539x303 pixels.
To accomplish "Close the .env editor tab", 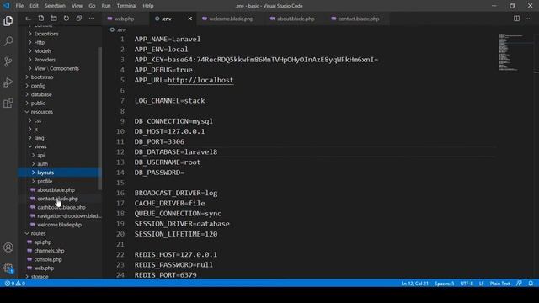I will [190, 19].
